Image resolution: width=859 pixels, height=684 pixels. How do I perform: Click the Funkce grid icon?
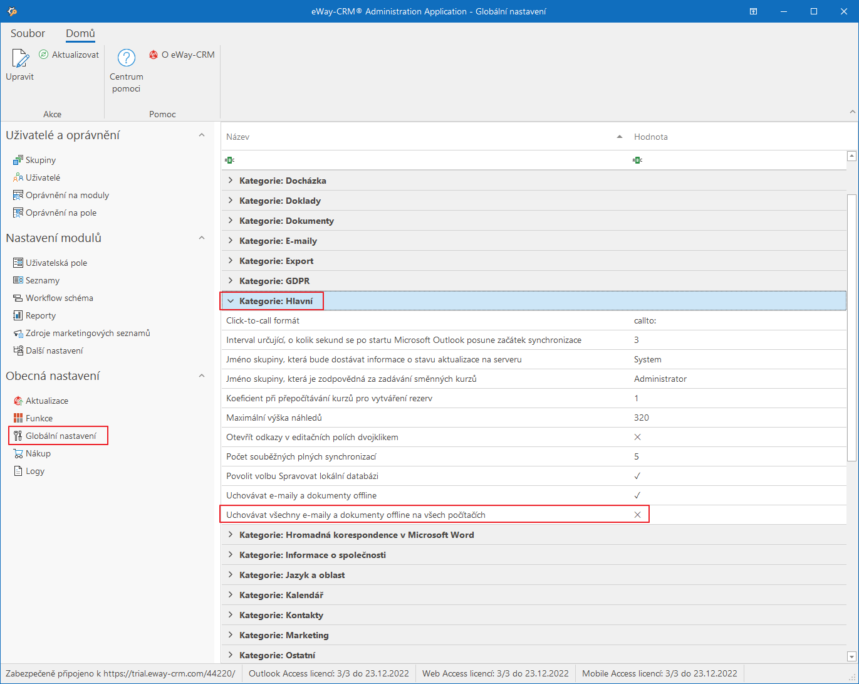click(x=18, y=418)
